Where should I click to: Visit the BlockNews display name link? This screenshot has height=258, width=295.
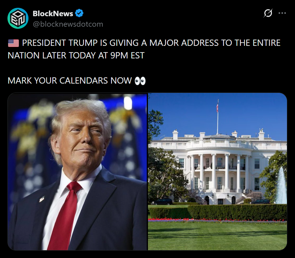[x=53, y=13]
